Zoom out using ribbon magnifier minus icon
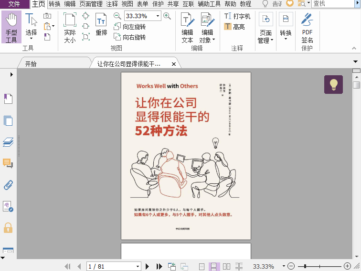This screenshot has height=271, width=361. (x=117, y=16)
